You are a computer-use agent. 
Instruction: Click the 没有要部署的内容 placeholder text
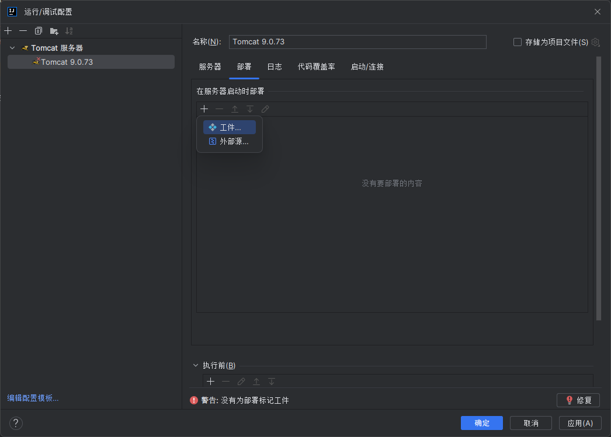392,183
